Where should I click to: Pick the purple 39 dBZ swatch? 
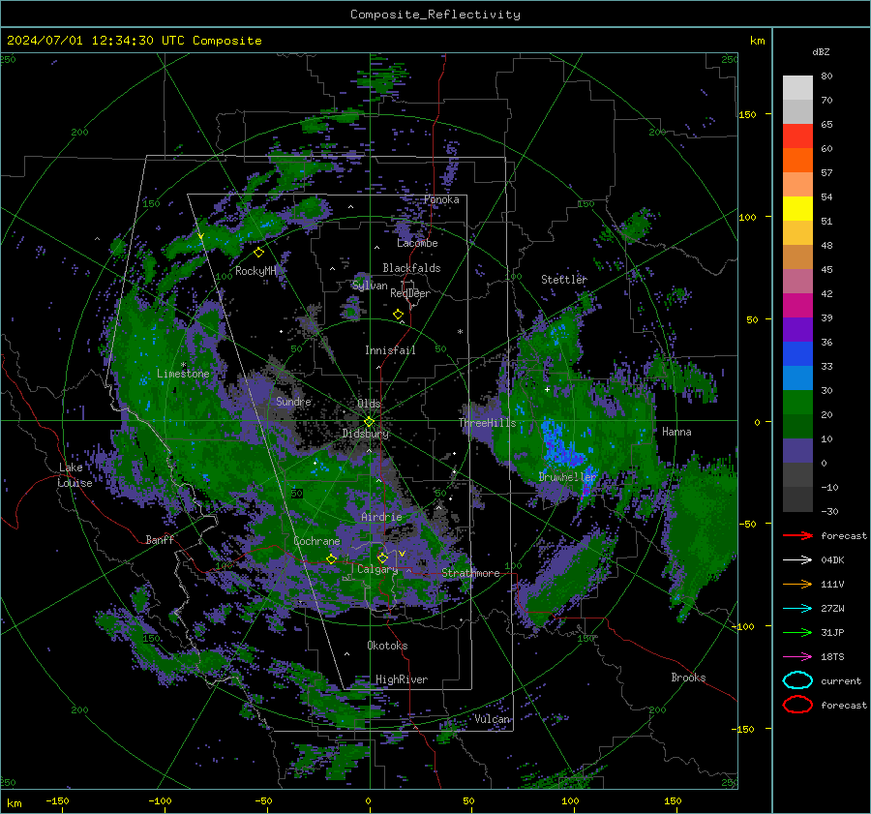(x=797, y=329)
